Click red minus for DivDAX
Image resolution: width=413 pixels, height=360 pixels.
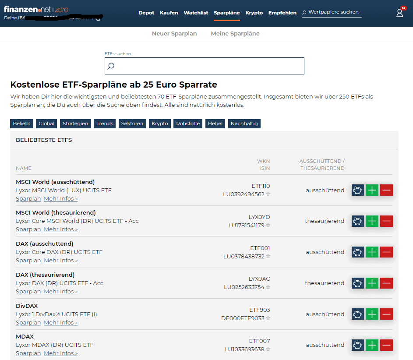386,314
